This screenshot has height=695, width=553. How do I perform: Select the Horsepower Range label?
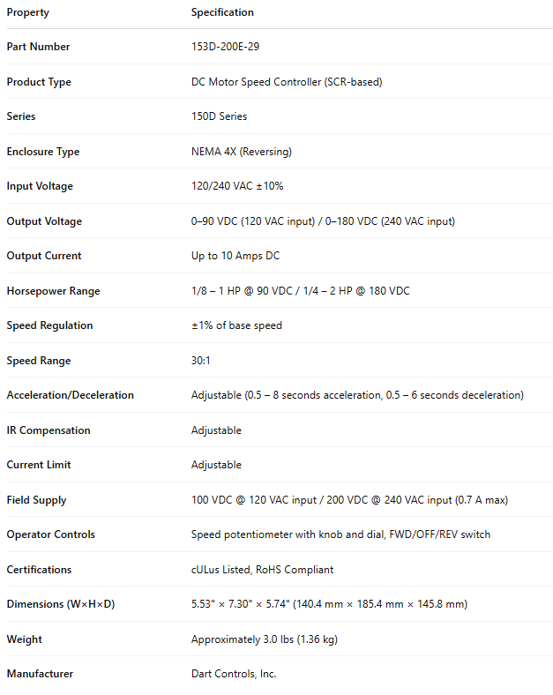coord(53,291)
